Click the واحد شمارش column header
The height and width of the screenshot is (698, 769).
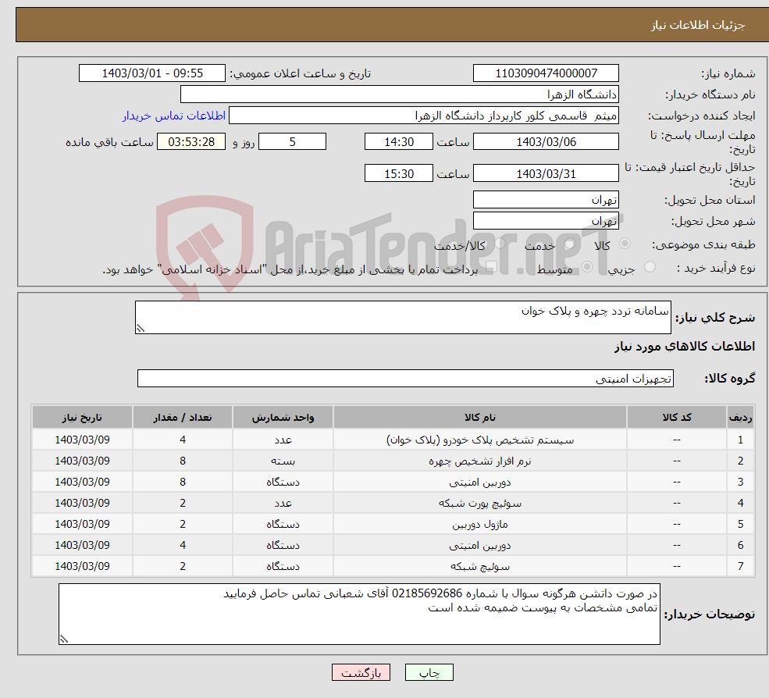coord(283,418)
